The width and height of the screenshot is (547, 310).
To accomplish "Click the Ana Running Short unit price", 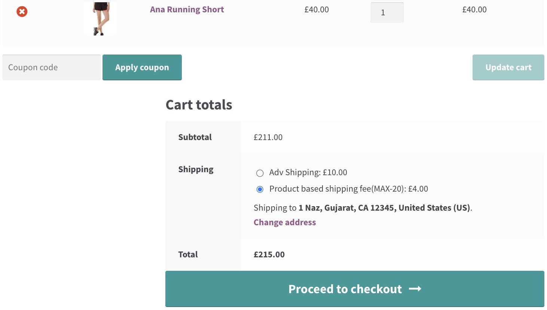I will click(317, 10).
